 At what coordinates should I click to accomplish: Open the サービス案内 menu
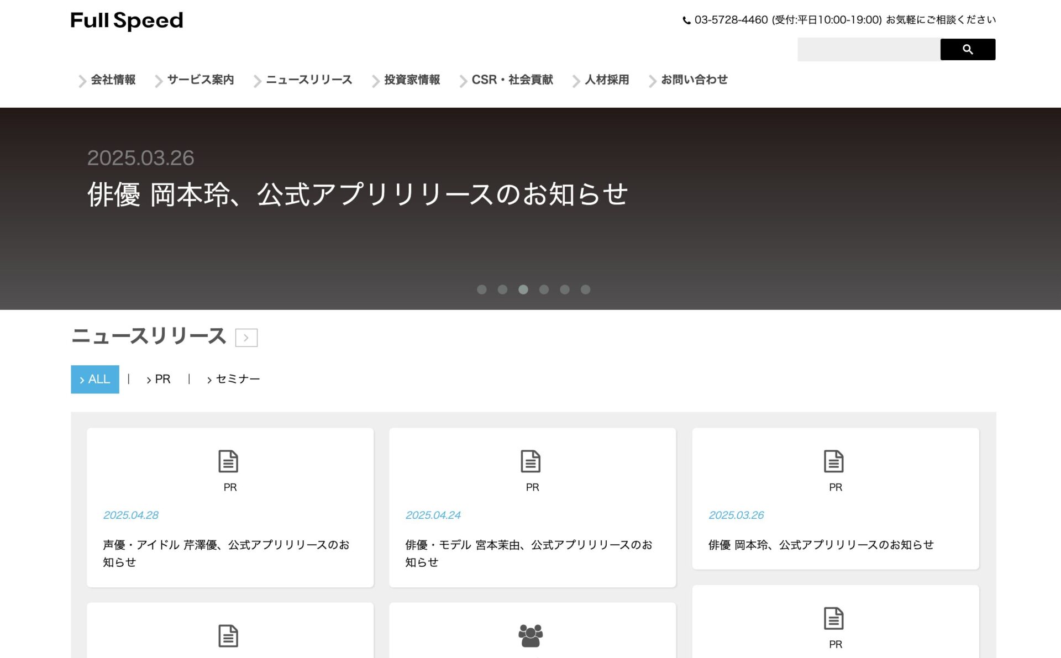pos(201,80)
